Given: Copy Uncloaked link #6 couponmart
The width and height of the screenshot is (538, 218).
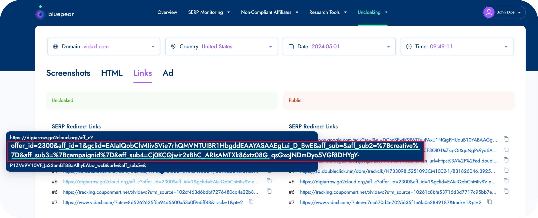Looking at the screenshot, I should click(x=269, y=191).
